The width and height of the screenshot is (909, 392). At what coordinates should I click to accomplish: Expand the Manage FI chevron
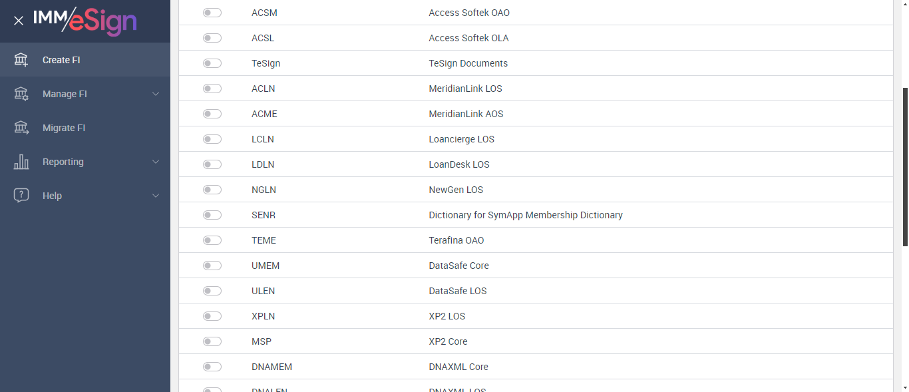click(x=156, y=94)
